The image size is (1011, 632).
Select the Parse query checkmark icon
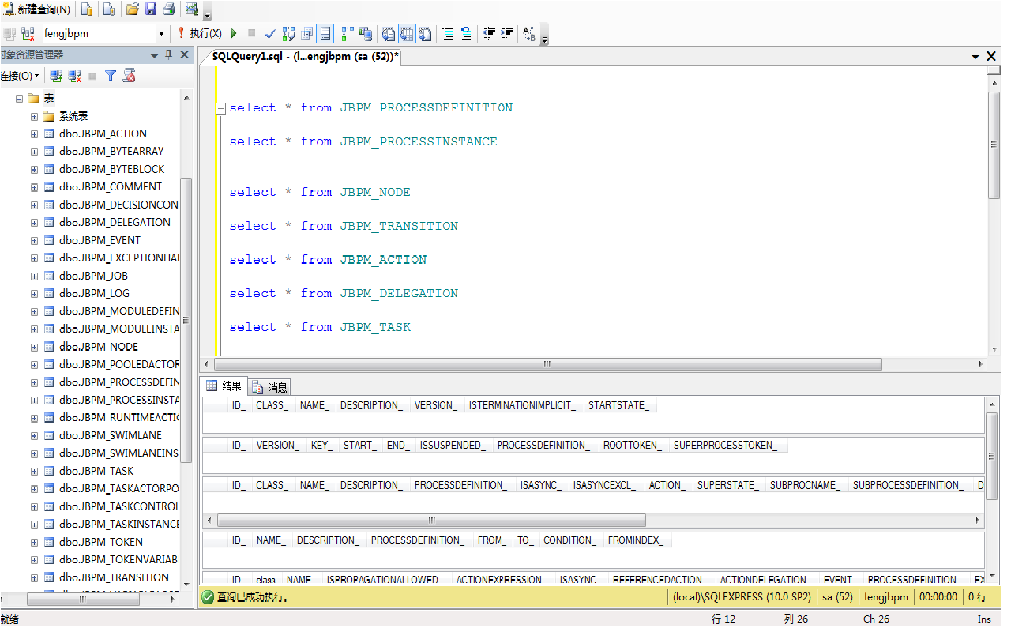269,33
